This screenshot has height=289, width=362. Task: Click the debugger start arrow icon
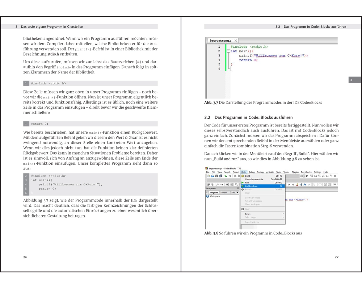(x=307, y=176)
